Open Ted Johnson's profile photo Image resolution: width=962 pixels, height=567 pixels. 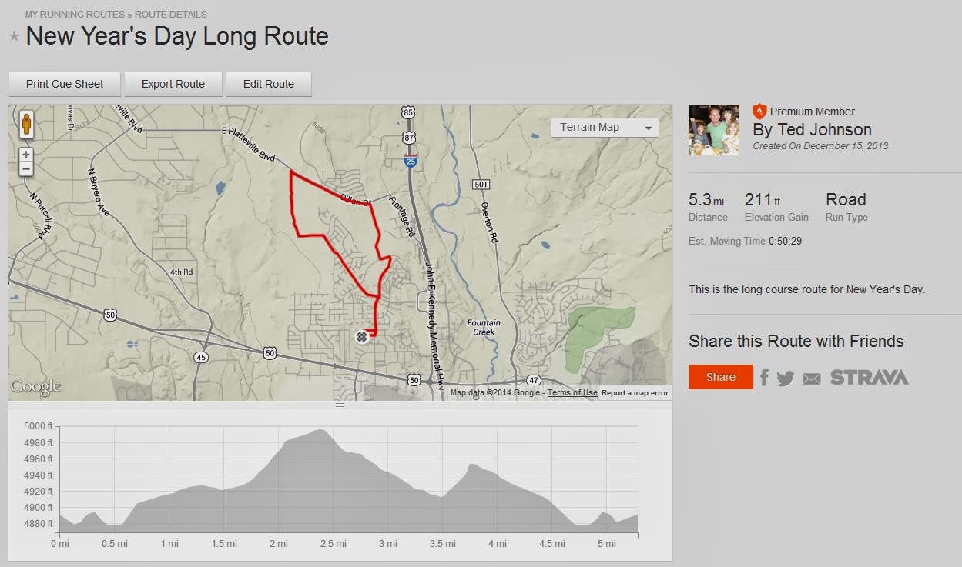(x=714, y=130)
